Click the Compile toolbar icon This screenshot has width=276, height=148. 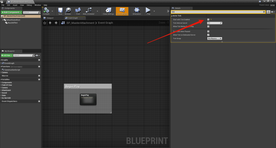pyautogui.click(x=46, y=11)
